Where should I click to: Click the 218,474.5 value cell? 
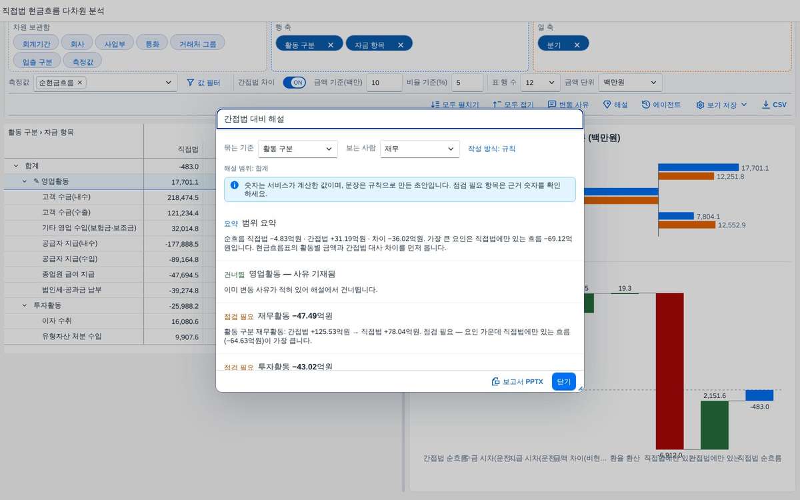coord(174,197)
